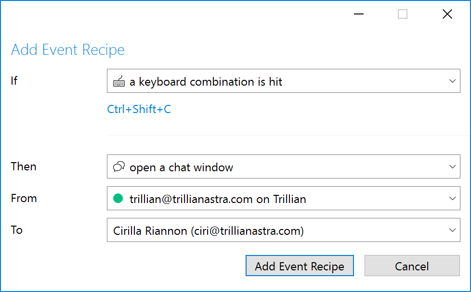Close the Add Event Recipe window
Image resolution: width=471 pixels, height=292 pixels.
[x=447, y=14]
